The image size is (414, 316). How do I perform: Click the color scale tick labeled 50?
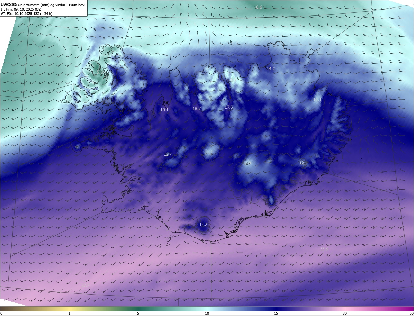411,313
